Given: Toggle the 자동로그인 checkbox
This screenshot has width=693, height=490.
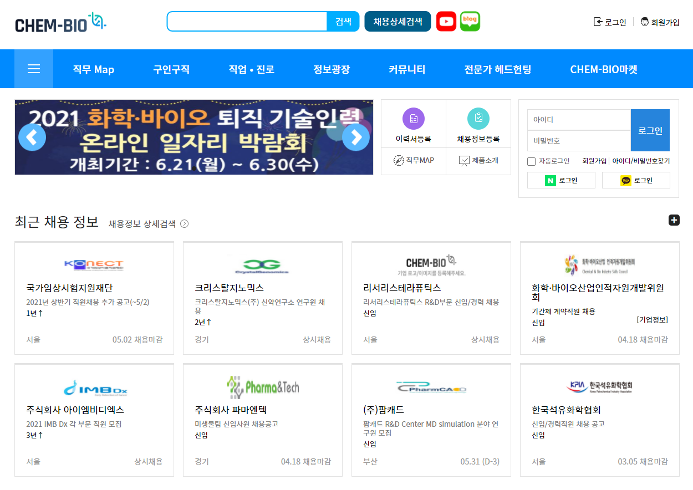Looking at the screenshot, I should pyautogui.click(x=531, y=161).
